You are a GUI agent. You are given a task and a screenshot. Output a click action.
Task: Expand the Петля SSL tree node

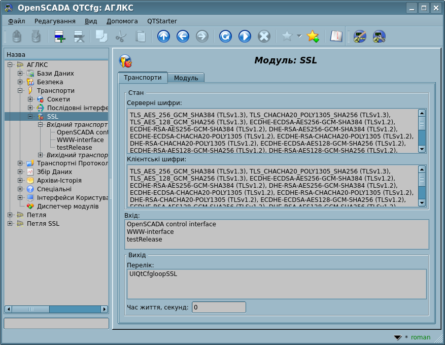point(10,223)
